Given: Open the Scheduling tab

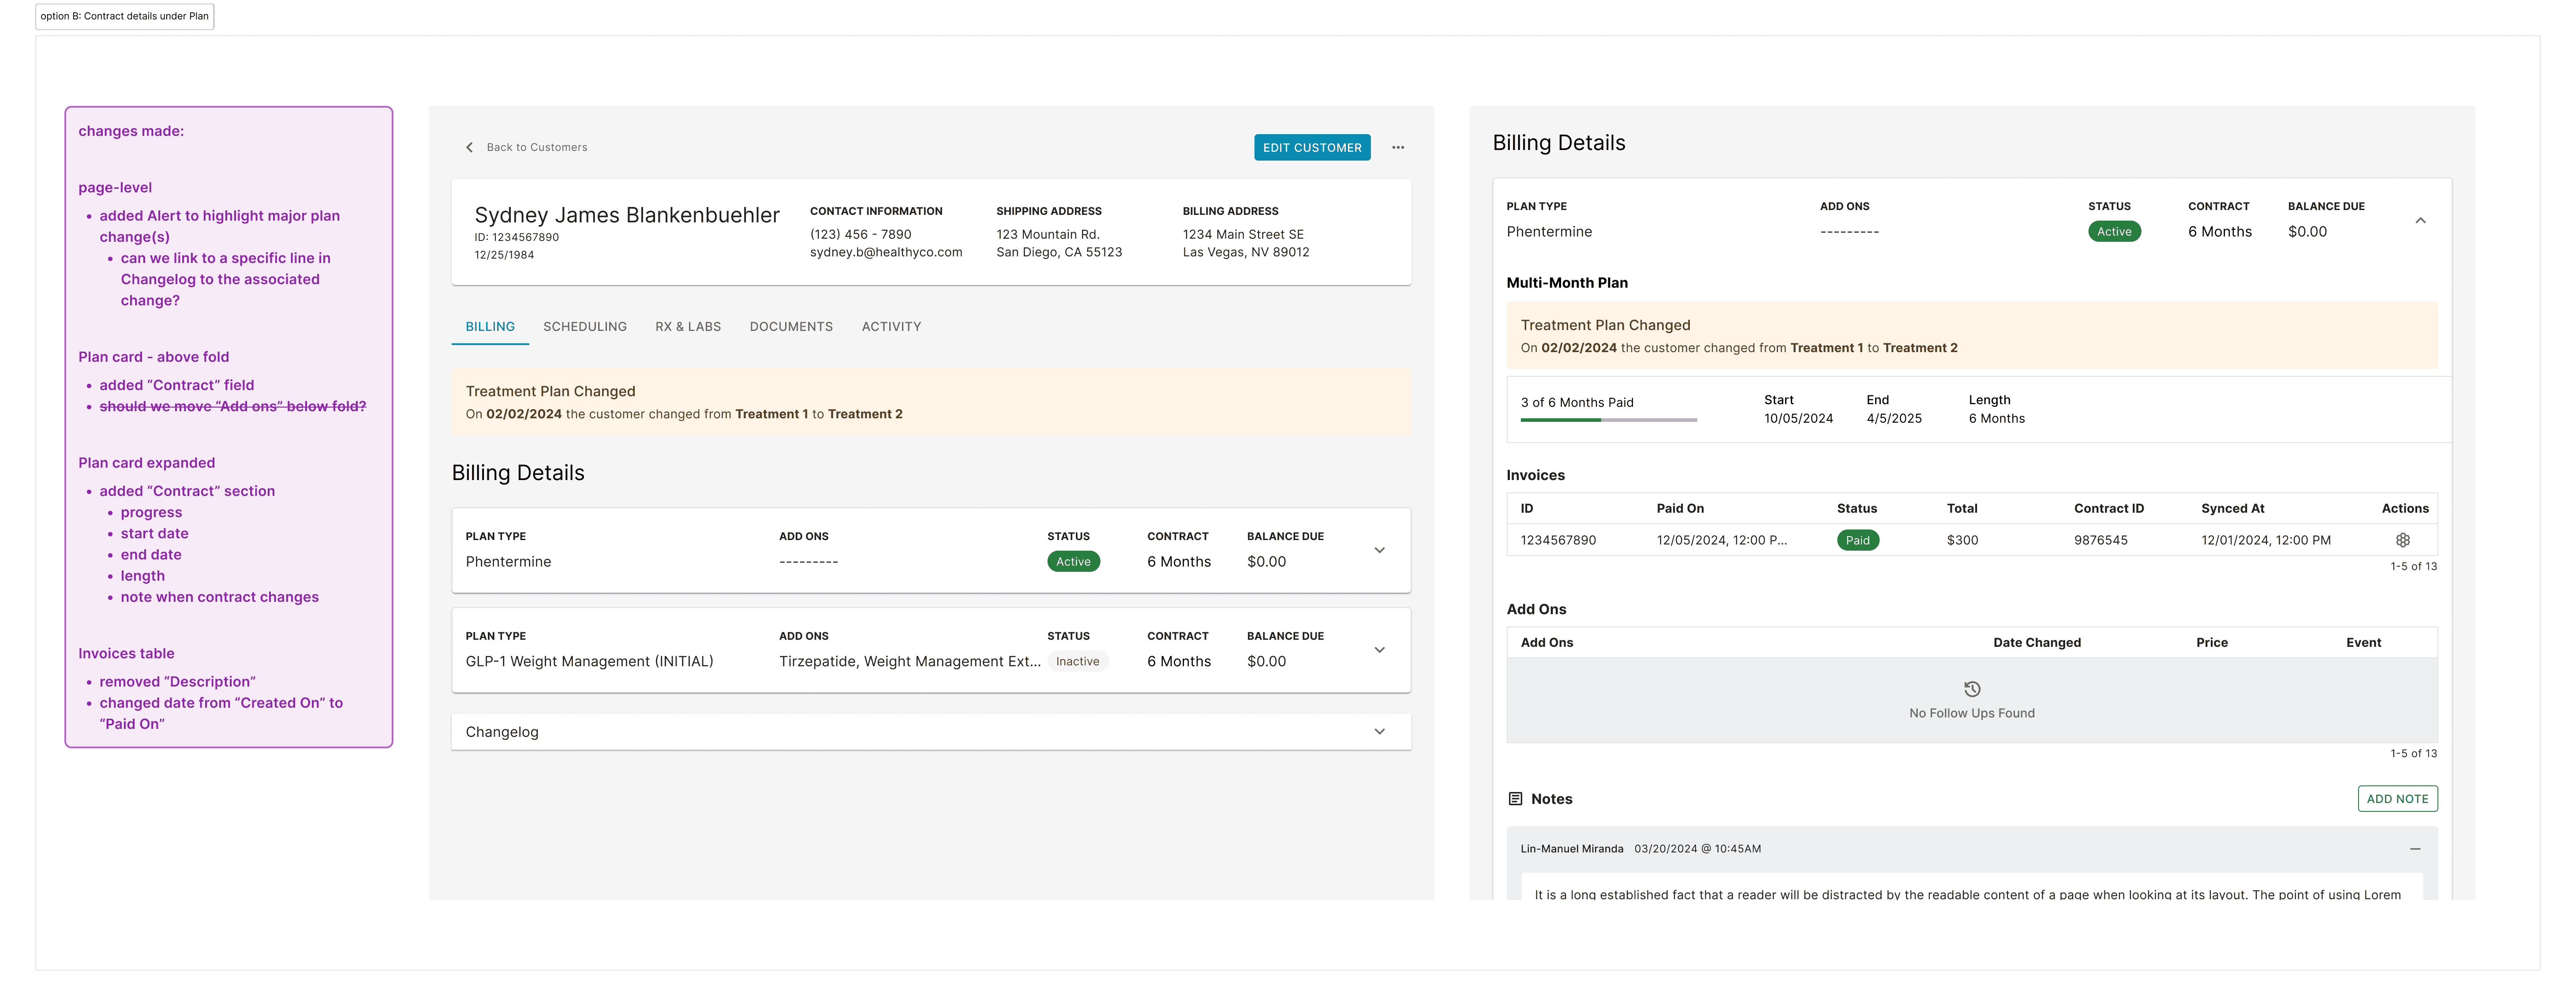Looking at the screenshot, I should (x=585, y=327).
